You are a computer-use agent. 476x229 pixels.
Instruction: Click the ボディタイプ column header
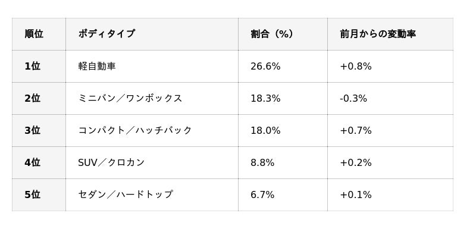152,34
